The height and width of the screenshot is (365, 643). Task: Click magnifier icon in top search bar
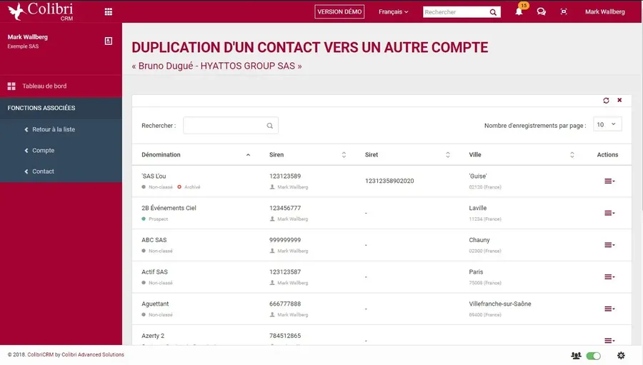pyautogui.click(x=493, y=12)
